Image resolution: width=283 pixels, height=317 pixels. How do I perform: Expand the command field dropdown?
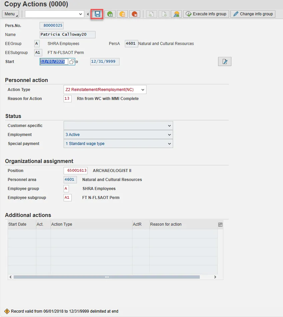click(x=80, y=14)
